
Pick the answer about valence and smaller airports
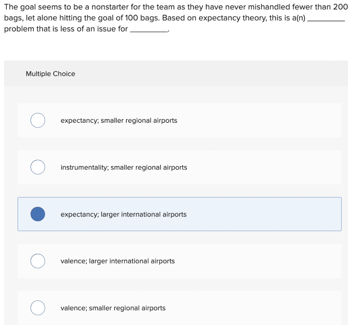coord(113,308)
